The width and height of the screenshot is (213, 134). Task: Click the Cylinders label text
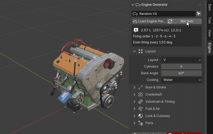[151, 66]
